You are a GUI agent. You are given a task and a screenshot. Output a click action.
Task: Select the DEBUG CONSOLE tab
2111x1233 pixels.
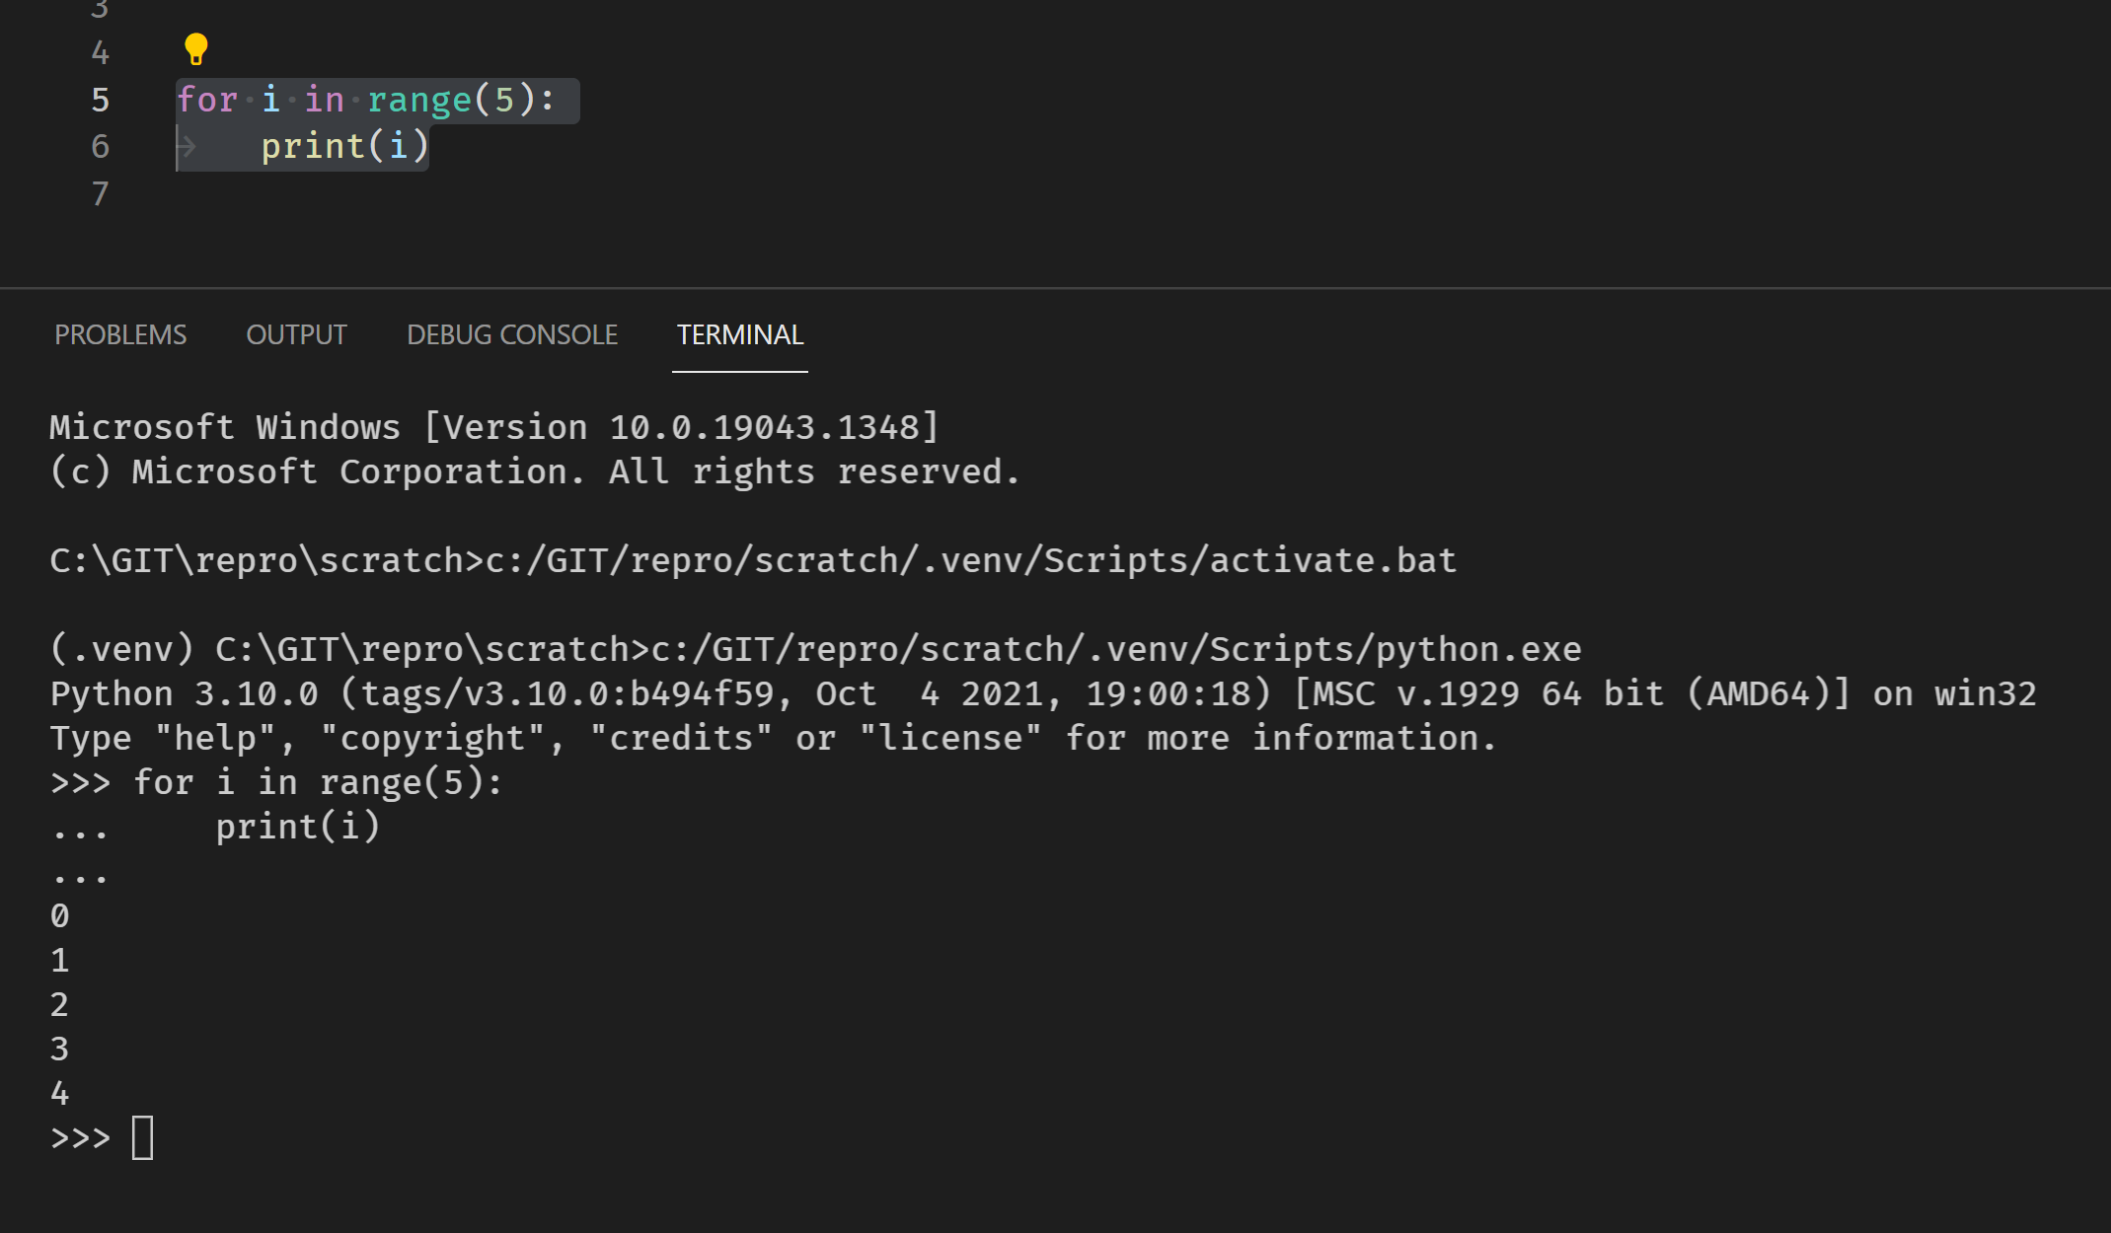click(x=512, y=335)
